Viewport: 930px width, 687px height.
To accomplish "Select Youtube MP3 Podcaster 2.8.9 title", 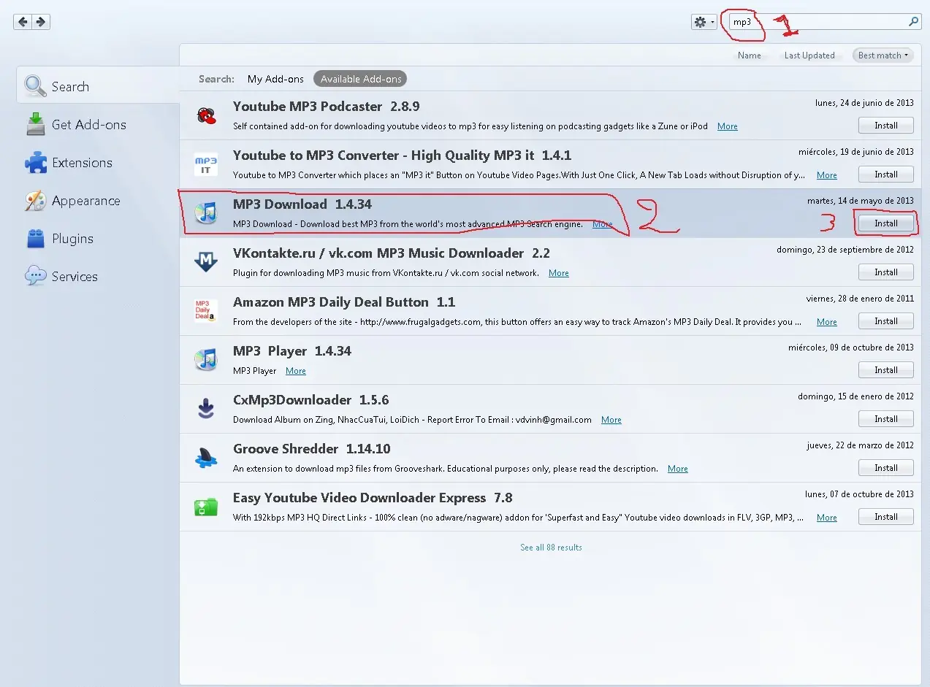I will [x=326, y=107].
